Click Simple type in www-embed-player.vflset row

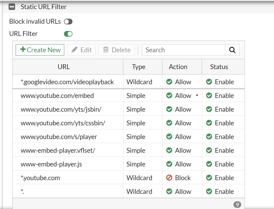[136, 150]
